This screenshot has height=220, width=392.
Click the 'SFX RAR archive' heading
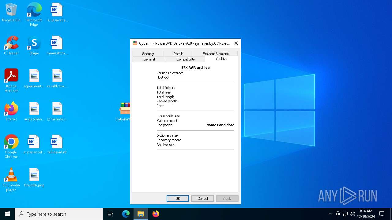(195, 68)
